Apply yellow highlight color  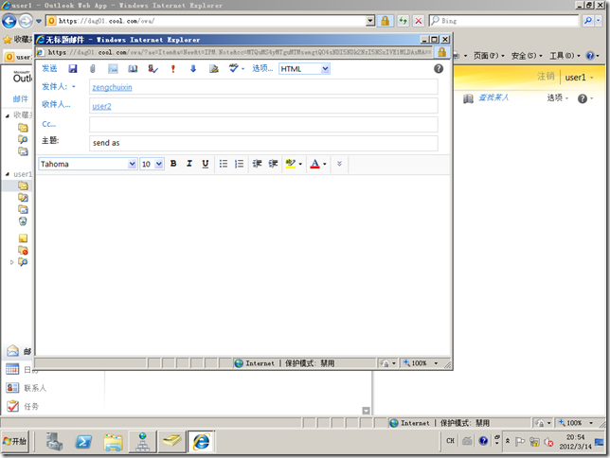pyautogui.click(x=290, y=164)
